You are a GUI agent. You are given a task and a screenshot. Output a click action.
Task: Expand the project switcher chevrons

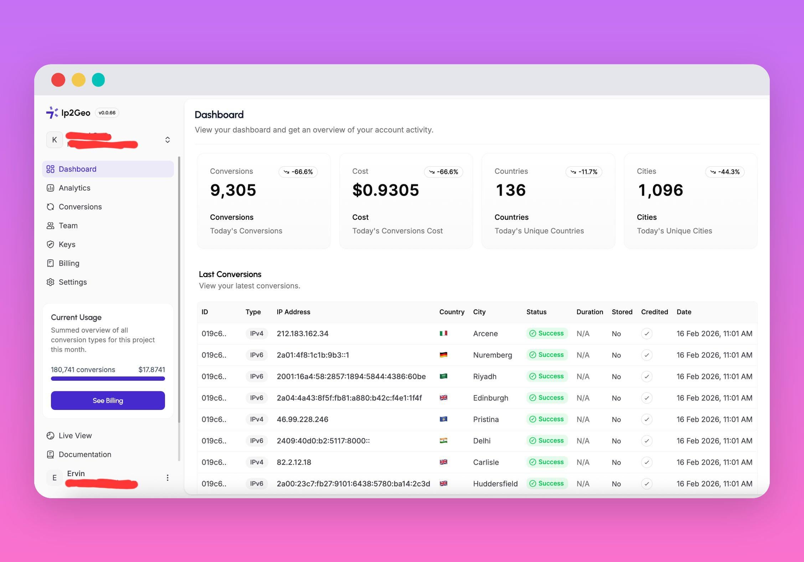pos(167,140)
